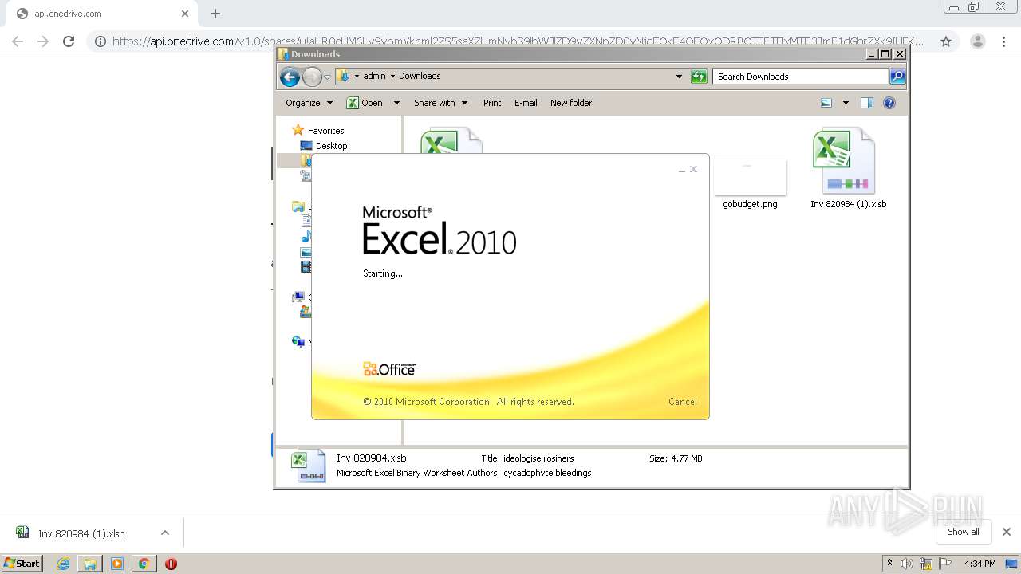Image resolution: width=1021 pixels, height=574 pixels.
Task: Reload the Chrome page
Action: tap(69, 41)
